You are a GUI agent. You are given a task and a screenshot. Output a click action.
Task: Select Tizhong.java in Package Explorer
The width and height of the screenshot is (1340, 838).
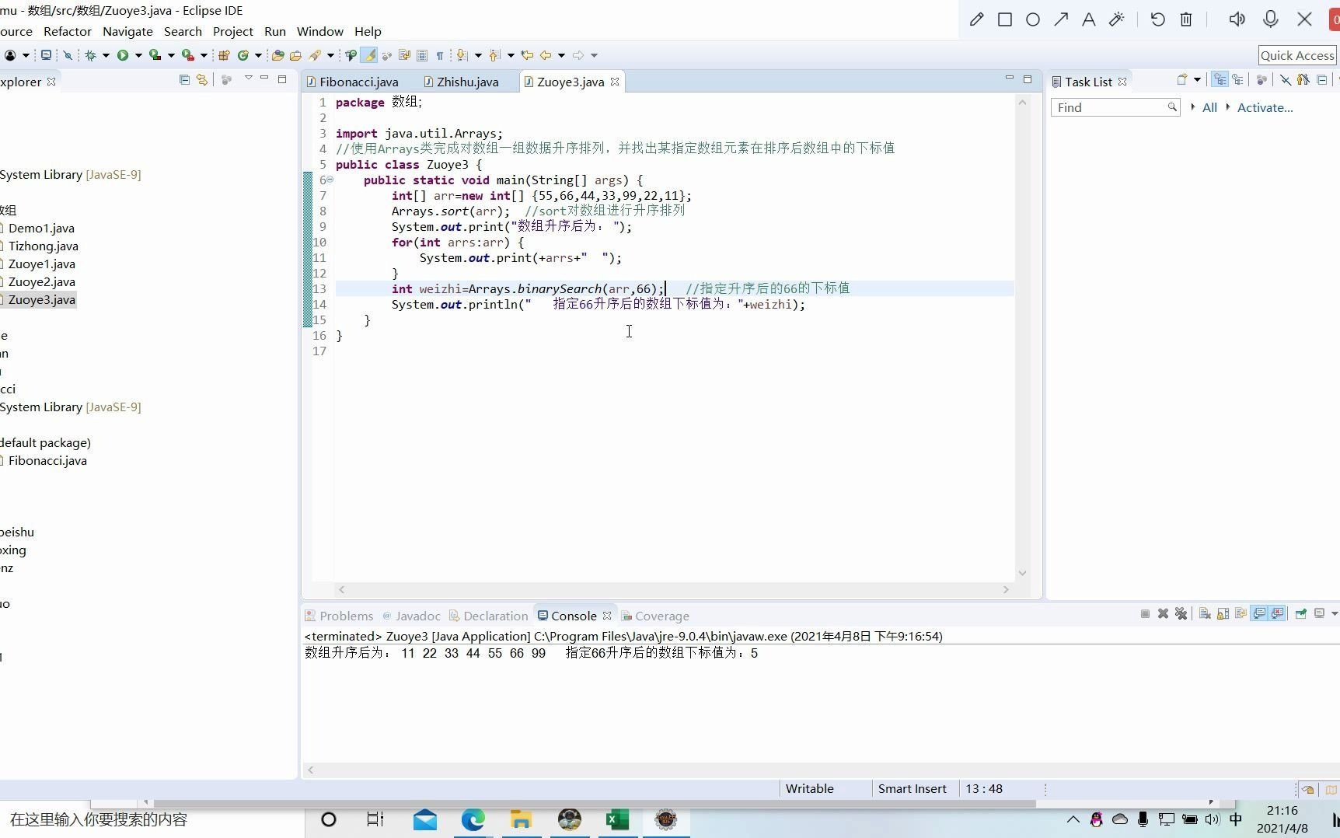tap(43, 246)
